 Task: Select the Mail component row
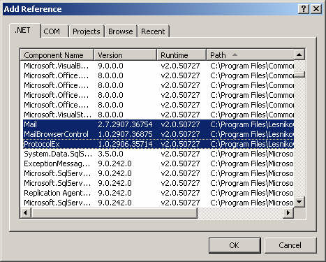pyautogui.click(x=158, y=124)
